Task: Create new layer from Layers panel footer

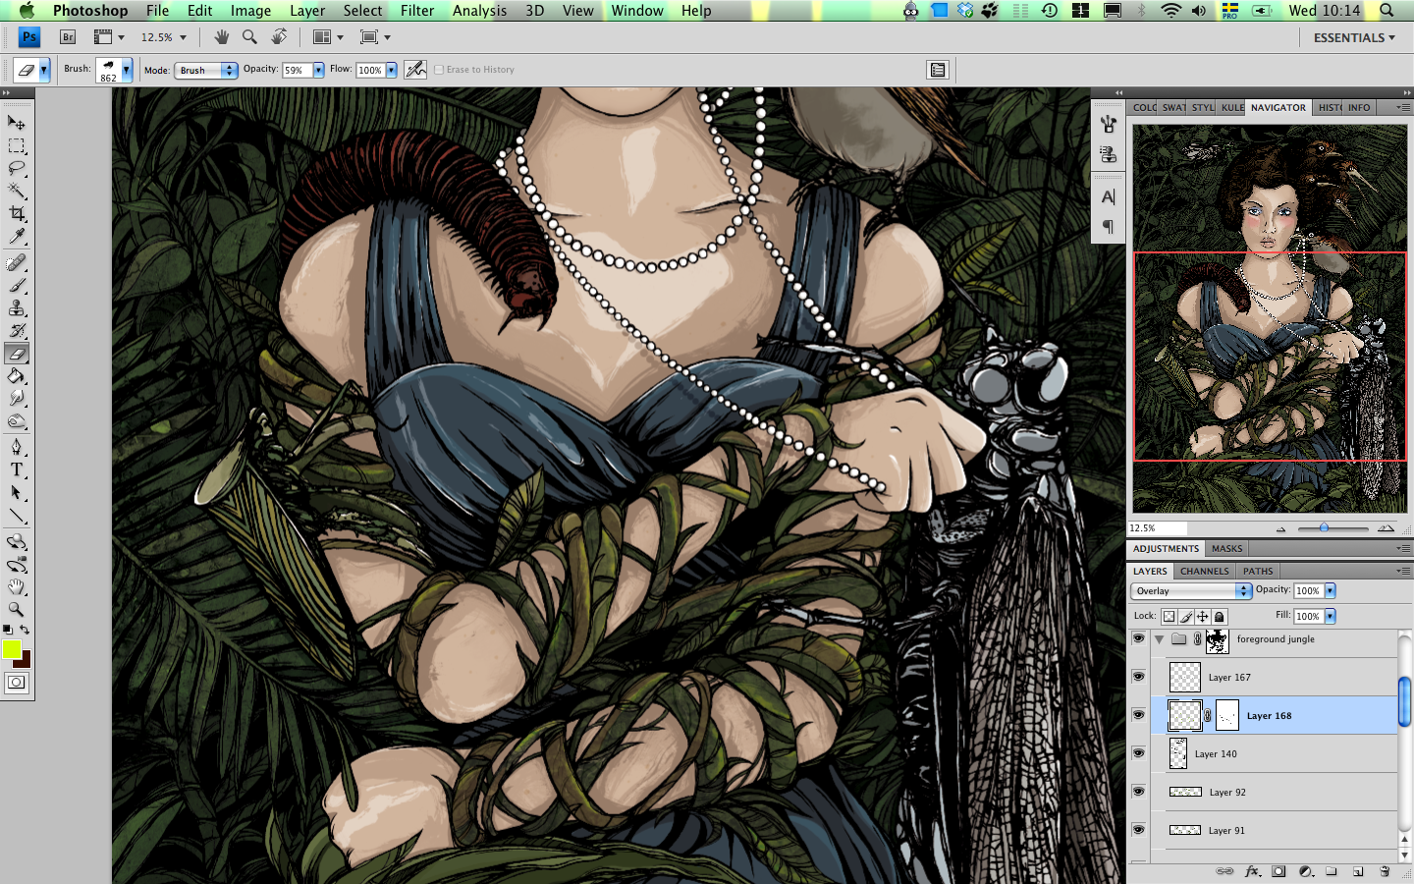Action: pos(1358,871)
